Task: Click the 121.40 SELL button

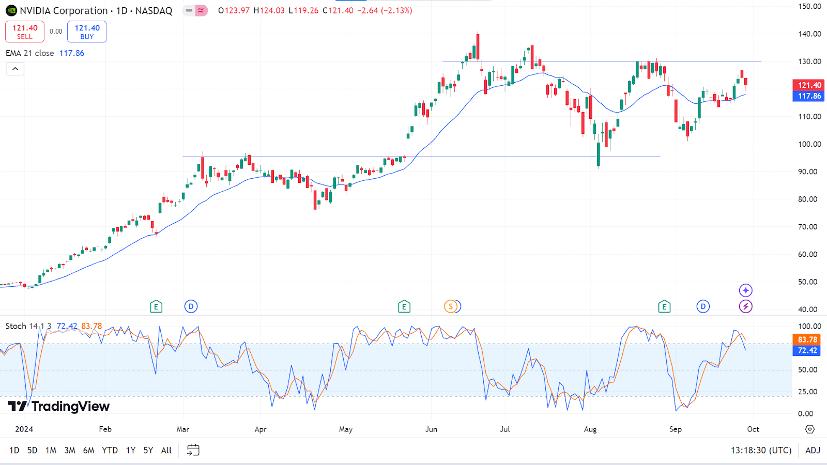Action: point(25,32)
